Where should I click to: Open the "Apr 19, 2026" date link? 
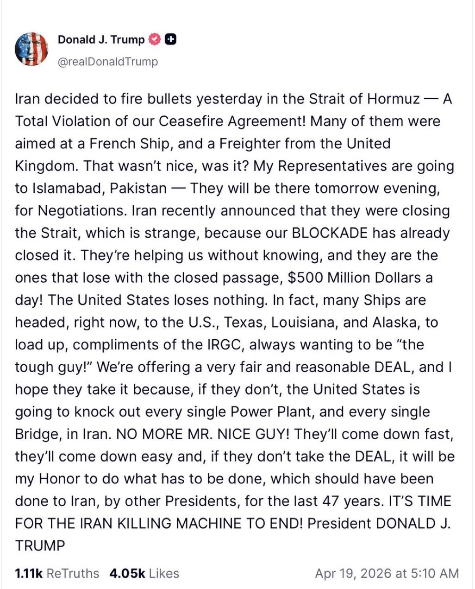pyautogui.click(x=354, y=573)
